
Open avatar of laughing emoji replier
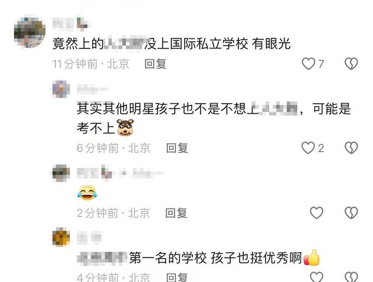point(61,173)
